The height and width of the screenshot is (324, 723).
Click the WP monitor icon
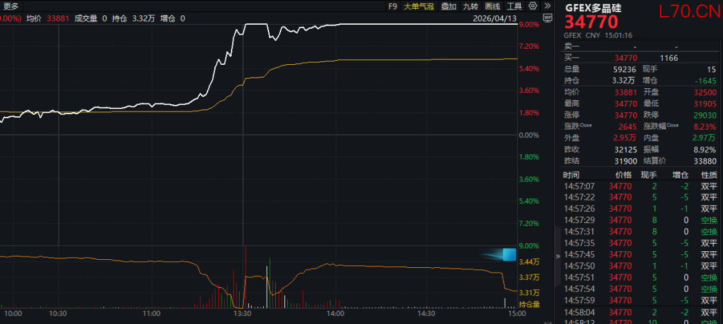548,18
